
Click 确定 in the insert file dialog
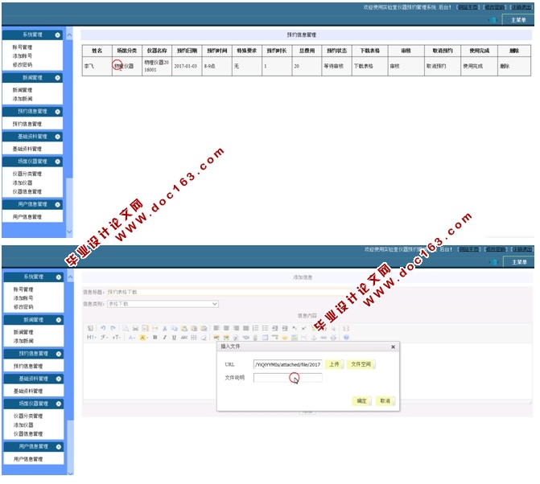(361, 400)
